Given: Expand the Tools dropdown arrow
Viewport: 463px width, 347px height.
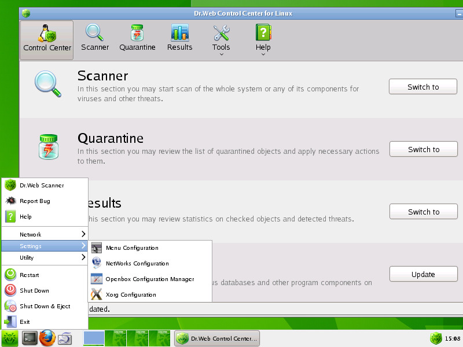Looking at the screenshot, I should tap(222, 54).
